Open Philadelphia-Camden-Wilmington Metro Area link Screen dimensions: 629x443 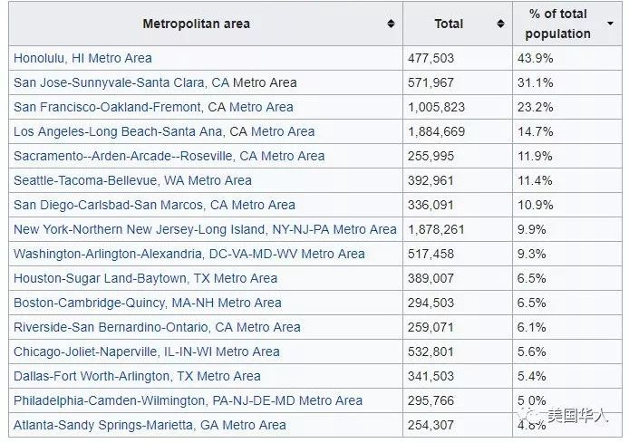pos(188,400)
